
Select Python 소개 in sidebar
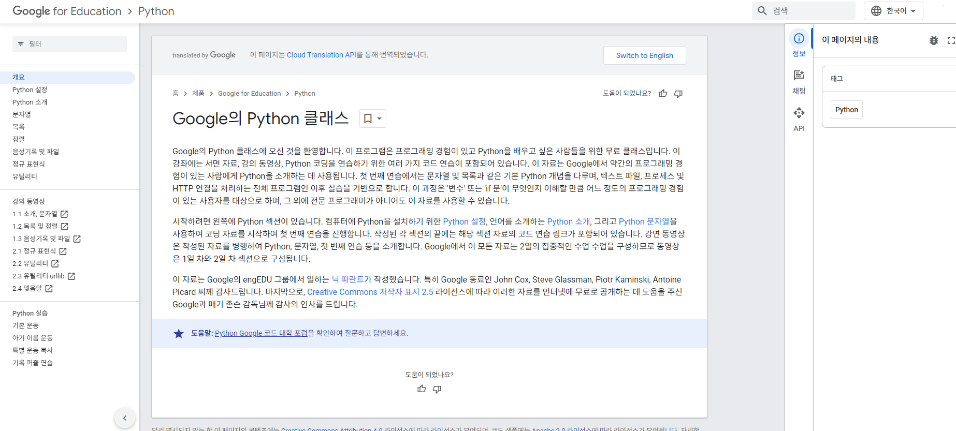tap(30, 102)
